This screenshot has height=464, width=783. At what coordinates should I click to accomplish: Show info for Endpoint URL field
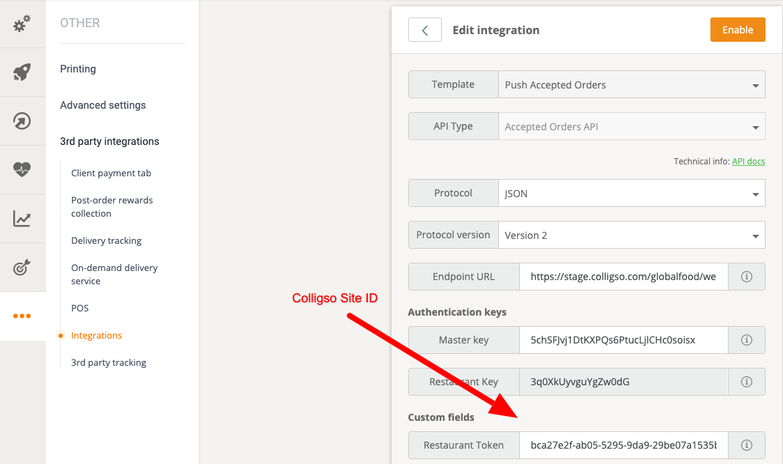(x=746, y=277)
